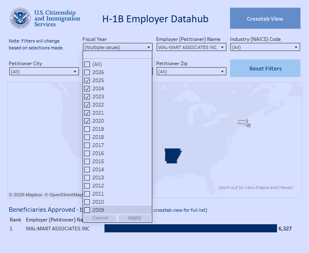Image resolution: width=309 pixels, height=253 pixels.
Task: Select WAL-MART ASSOCIATES INC row label
Action: coord(58,229)
